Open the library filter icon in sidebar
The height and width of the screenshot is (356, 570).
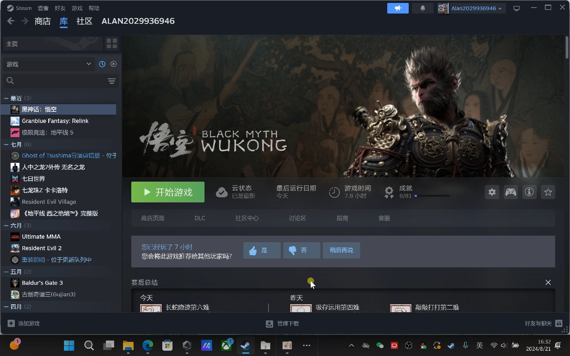click(x=111, y=81)
